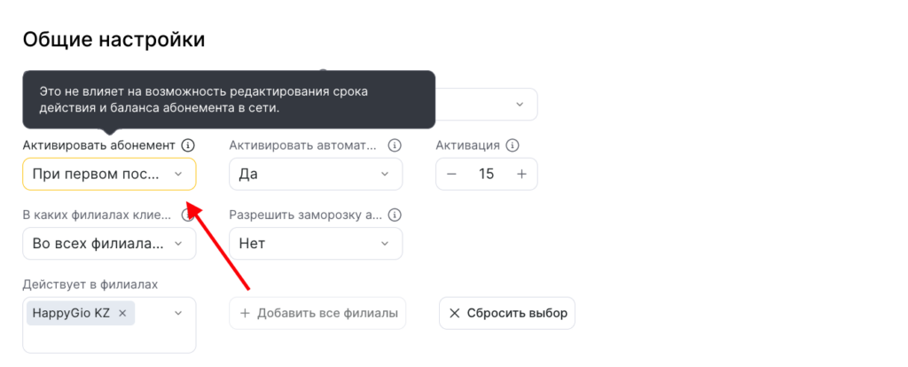This screenshot has height=367, width=908.
Task: Expand the Да dropdown
Action: click(315, 174)
